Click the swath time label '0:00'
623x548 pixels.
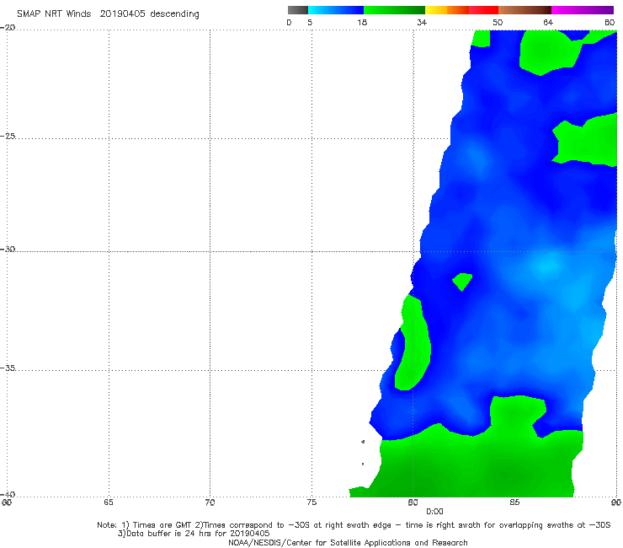click(434, 512)
